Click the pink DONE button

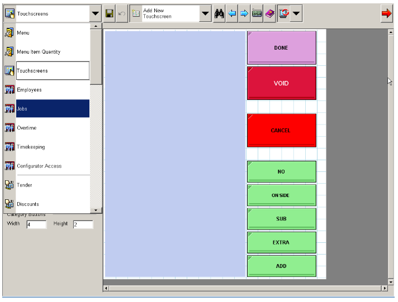282,47
